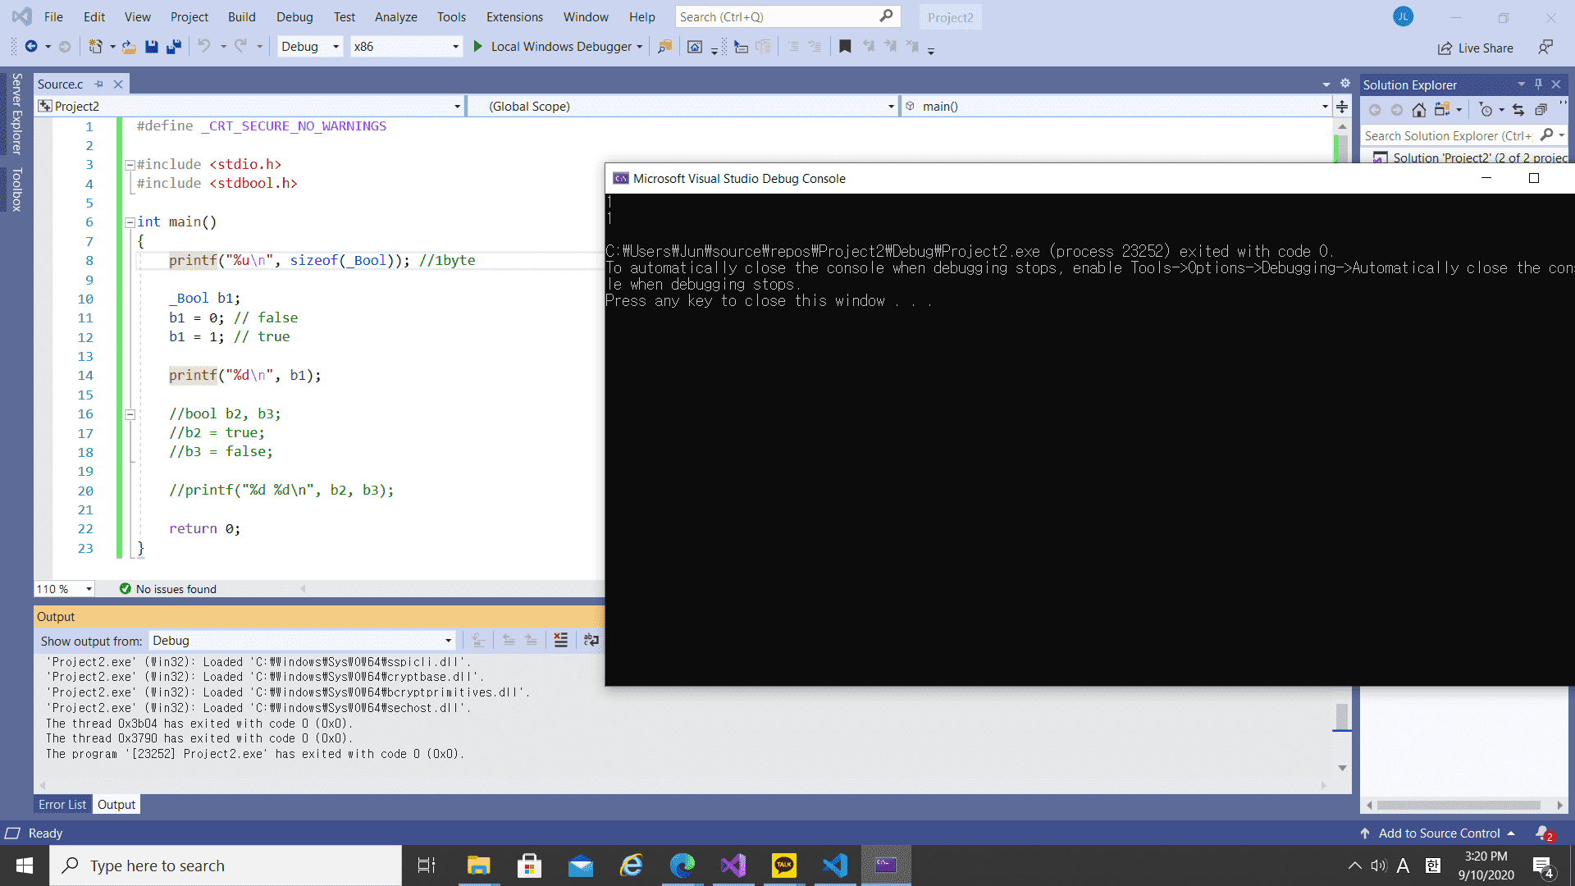Screen dimensions: 1575x886
Task: Expand the Show output from dropdown
Action: coord(448,641)
